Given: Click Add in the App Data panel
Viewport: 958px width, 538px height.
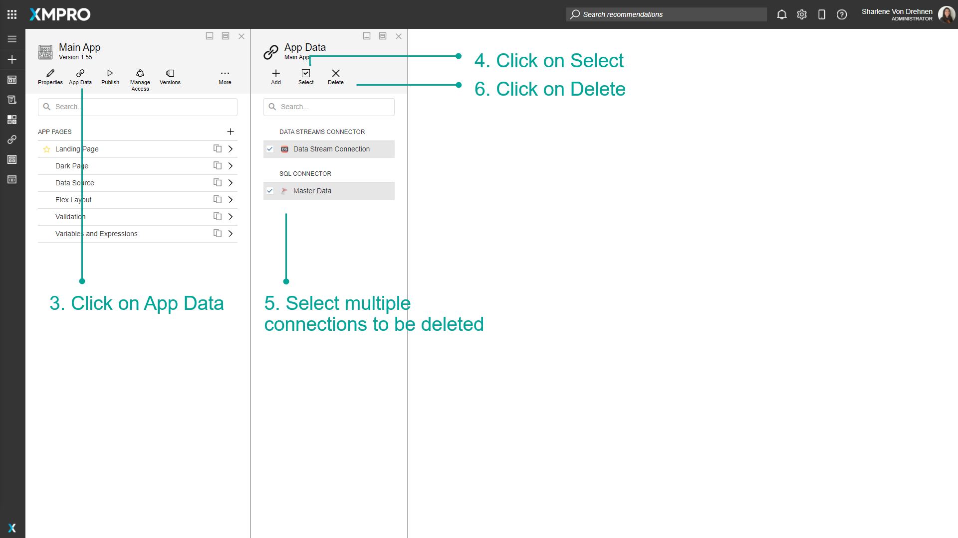Looking at the screenshot, I should [275, 76].
